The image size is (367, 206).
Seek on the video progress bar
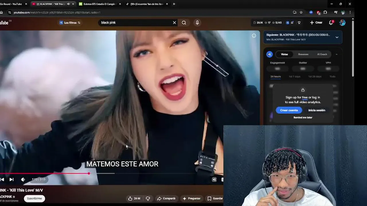click(x=112, y=173)
